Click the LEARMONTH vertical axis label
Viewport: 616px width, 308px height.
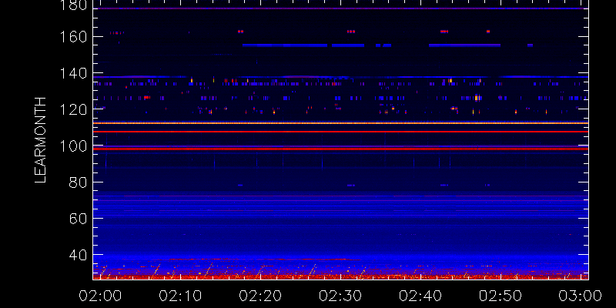41,140
